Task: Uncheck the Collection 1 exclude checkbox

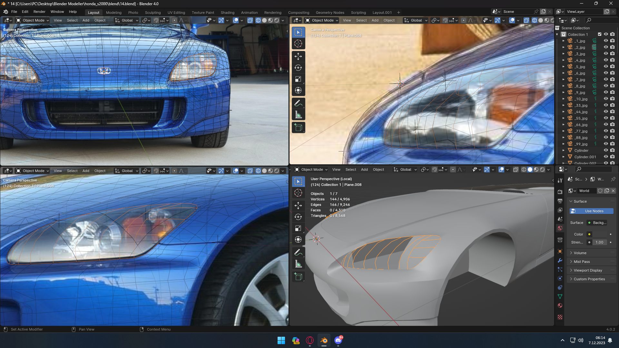Action: click(600, 34)
